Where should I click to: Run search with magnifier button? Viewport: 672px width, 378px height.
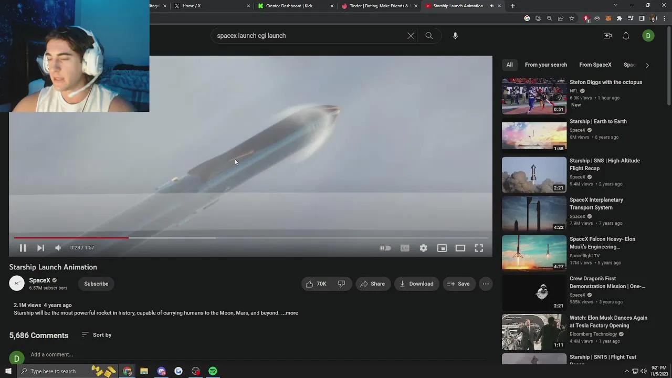click(429, 36)
